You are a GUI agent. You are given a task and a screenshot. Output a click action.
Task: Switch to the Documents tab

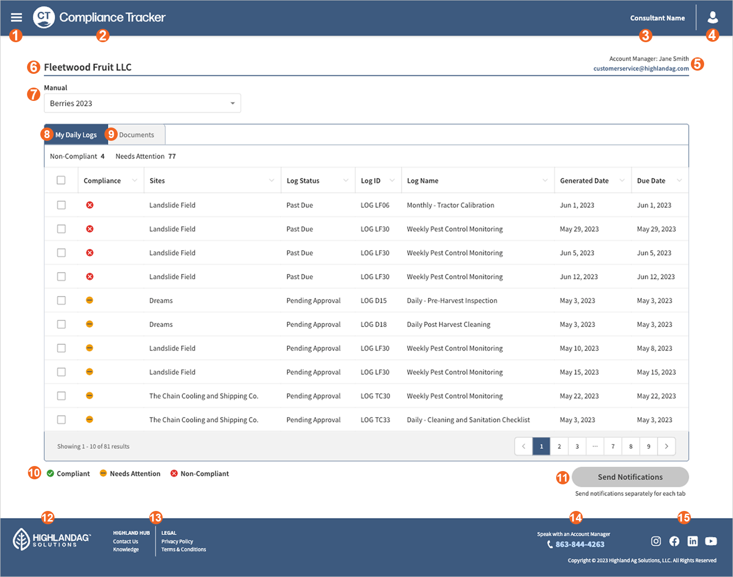click(136, 134)
